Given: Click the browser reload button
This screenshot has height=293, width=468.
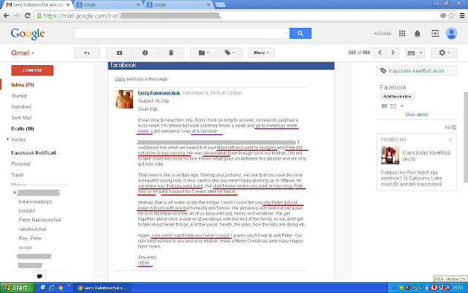Looking at the screenshot, I should point(28,15).
